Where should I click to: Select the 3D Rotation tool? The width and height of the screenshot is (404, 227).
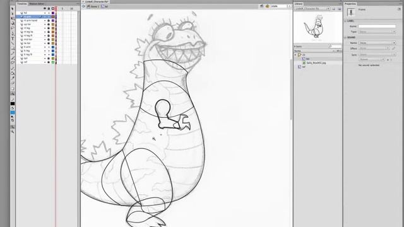coord(13,23)
